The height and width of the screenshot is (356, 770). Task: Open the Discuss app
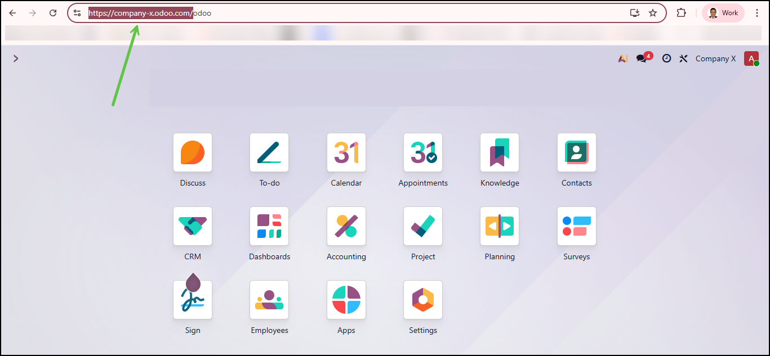193,152
